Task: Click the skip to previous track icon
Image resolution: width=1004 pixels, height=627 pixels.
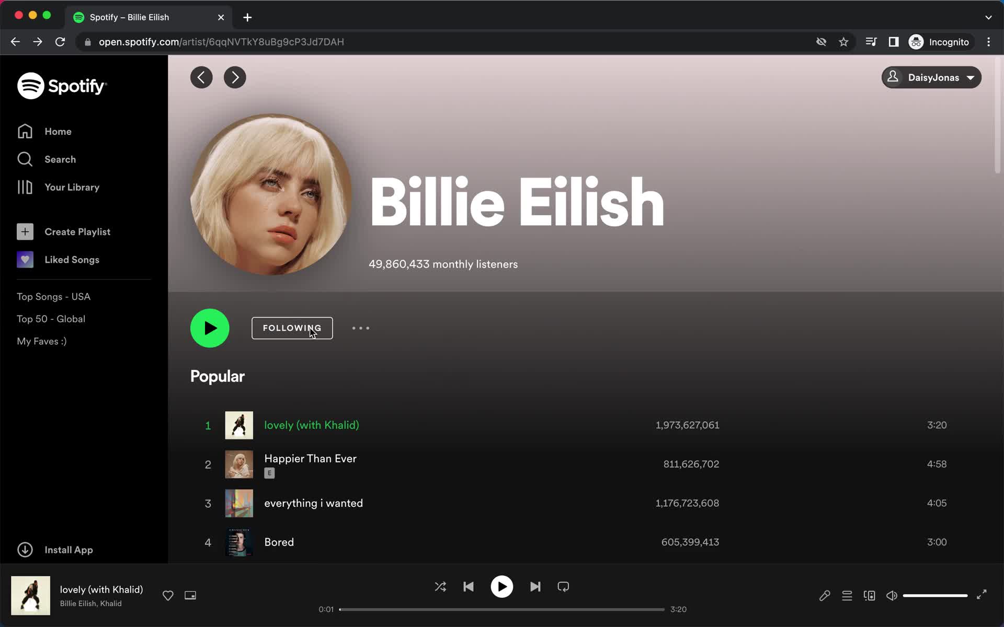Action: pos(469,587)
